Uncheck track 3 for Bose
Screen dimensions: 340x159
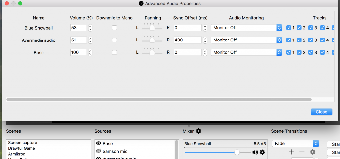click(311, 52)
